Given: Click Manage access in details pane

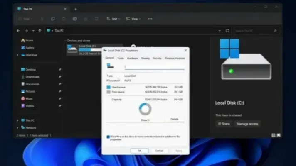Looking at the screenshot, I should pyautogui.click(x=247, y=124).
